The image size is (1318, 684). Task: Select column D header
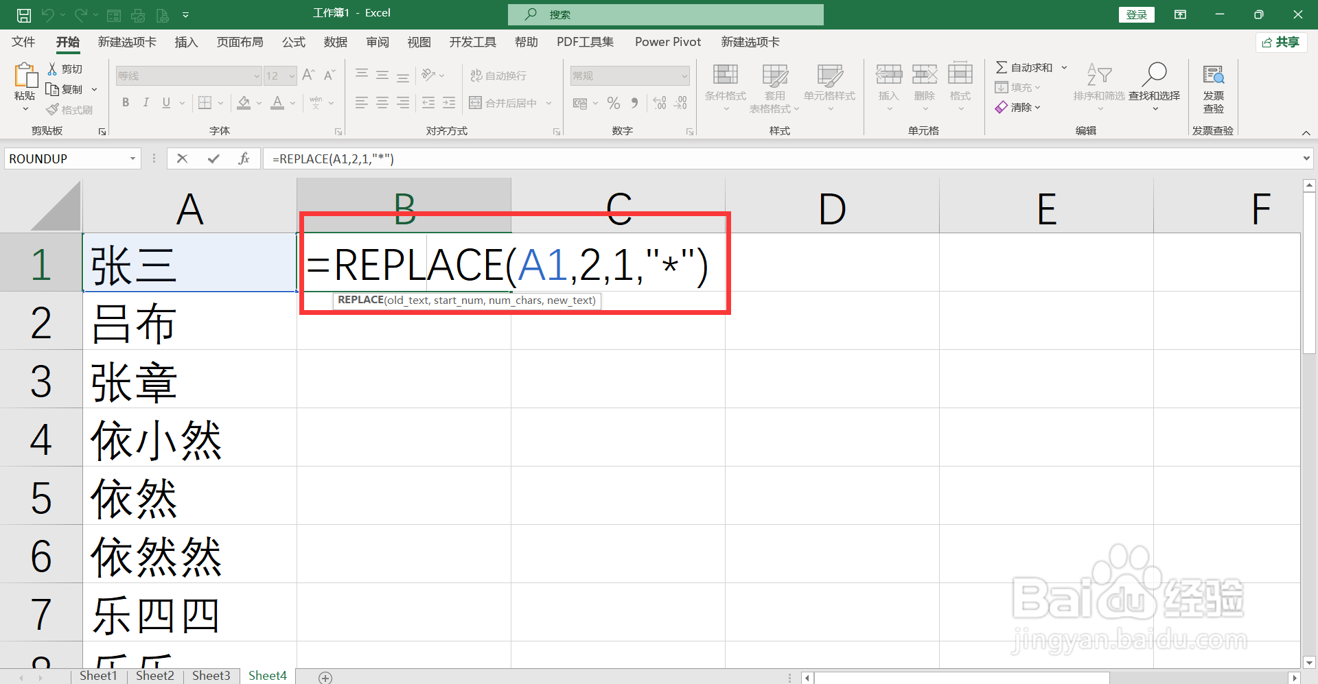click(x=832, y=206)
